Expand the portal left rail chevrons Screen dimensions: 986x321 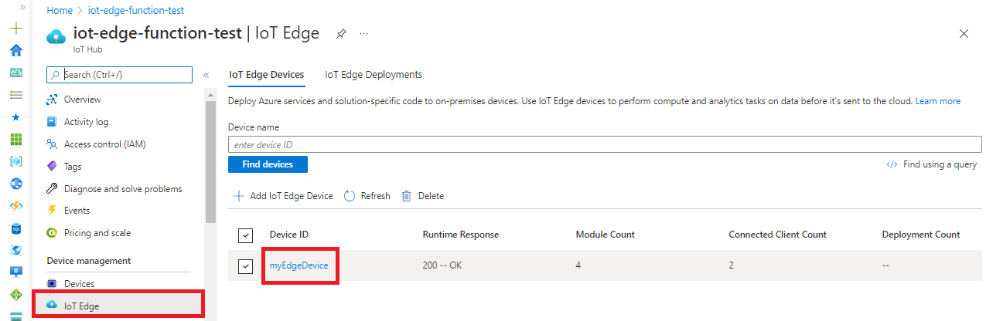click(22, 6)
